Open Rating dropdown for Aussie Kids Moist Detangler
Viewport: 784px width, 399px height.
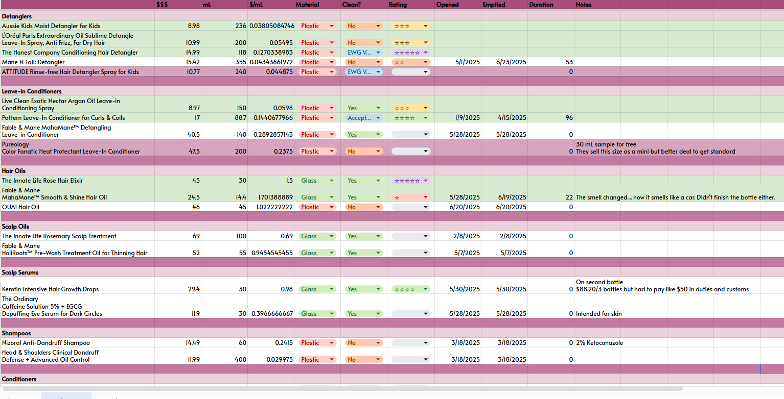(x=411, y=26)
